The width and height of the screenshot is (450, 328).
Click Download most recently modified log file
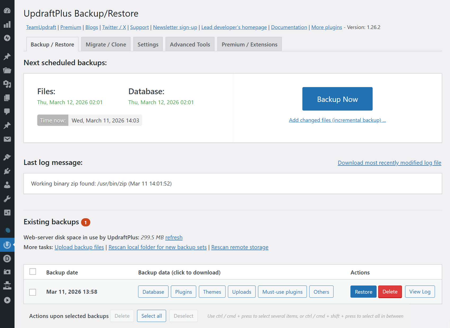[x=389, y=163]
